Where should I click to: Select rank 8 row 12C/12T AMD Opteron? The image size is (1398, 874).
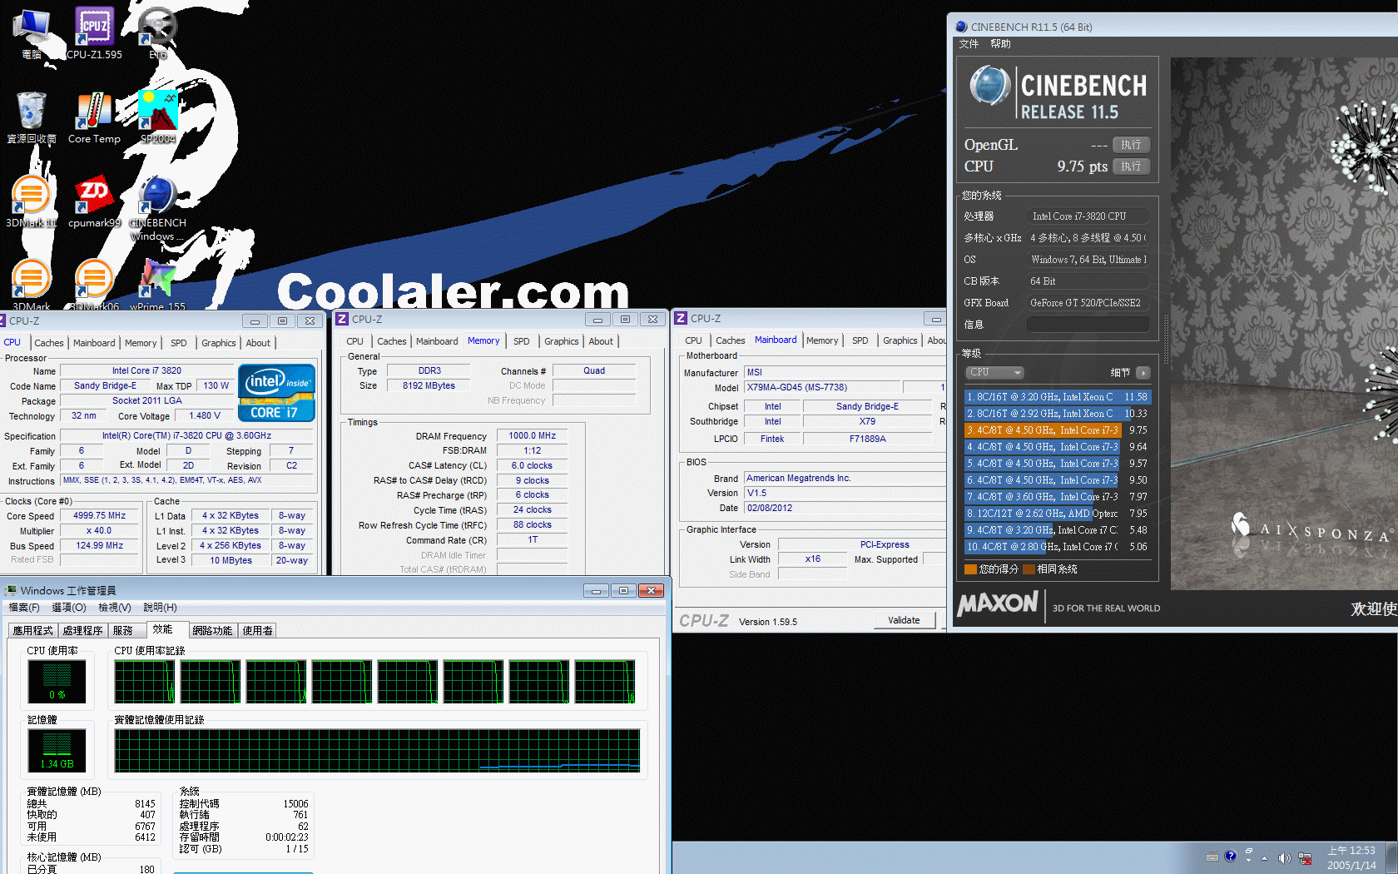click(x=1058, y=514)
